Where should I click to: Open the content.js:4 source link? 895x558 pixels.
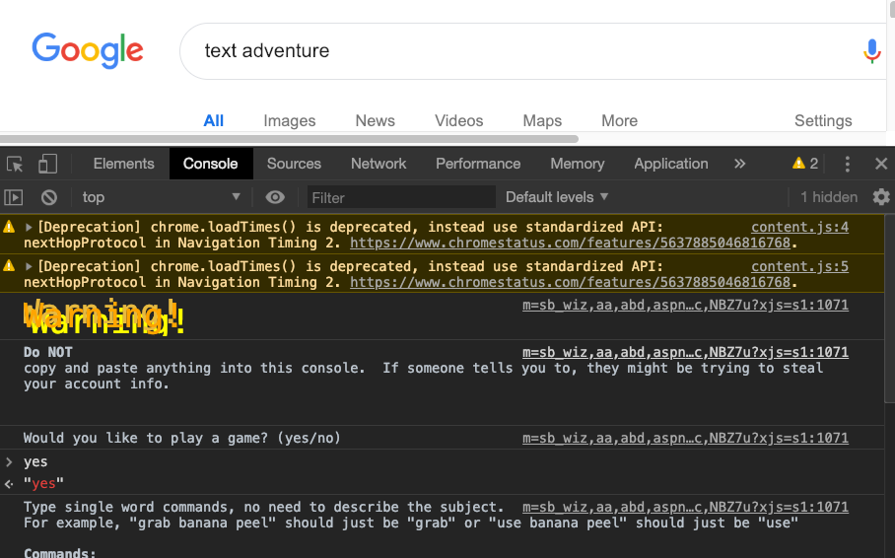coord(799,227)
